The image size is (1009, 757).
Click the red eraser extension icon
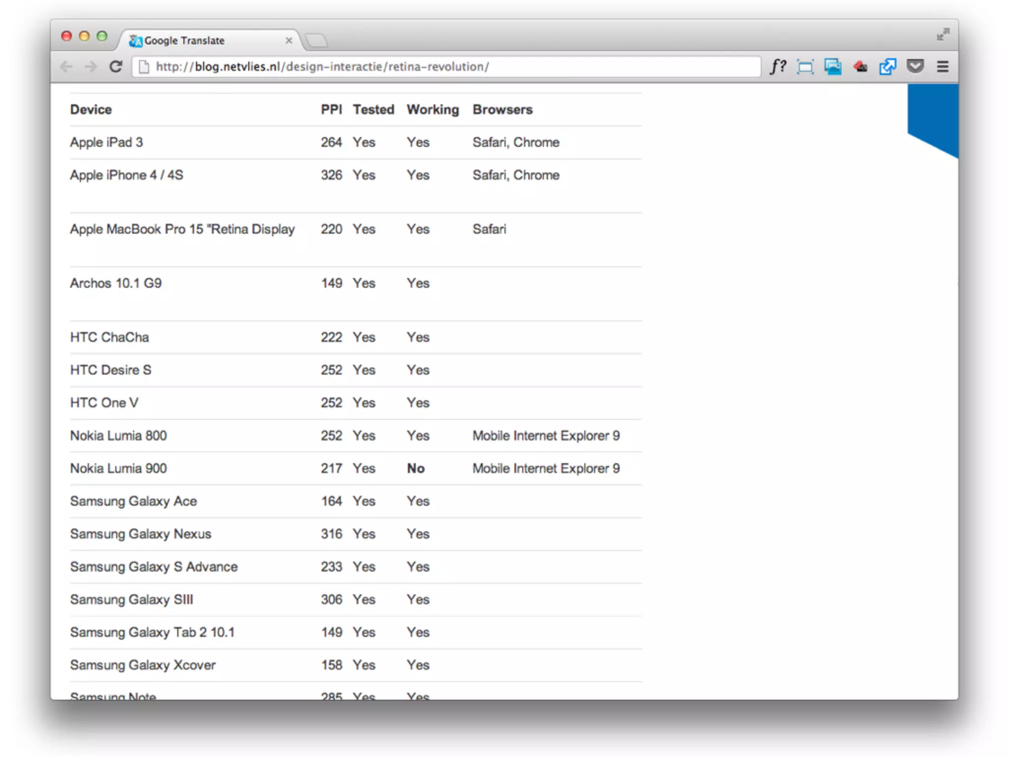point(860,67)
